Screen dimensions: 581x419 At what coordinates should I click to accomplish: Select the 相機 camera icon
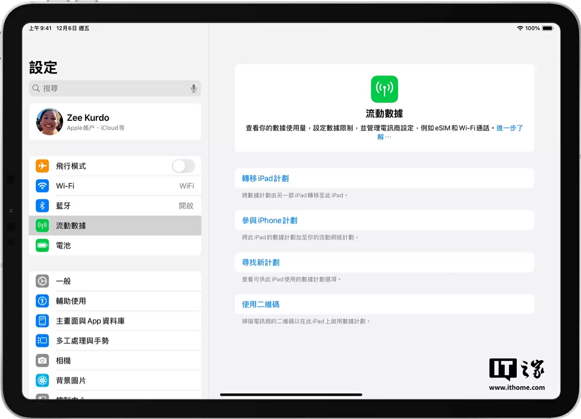(42, 361)
